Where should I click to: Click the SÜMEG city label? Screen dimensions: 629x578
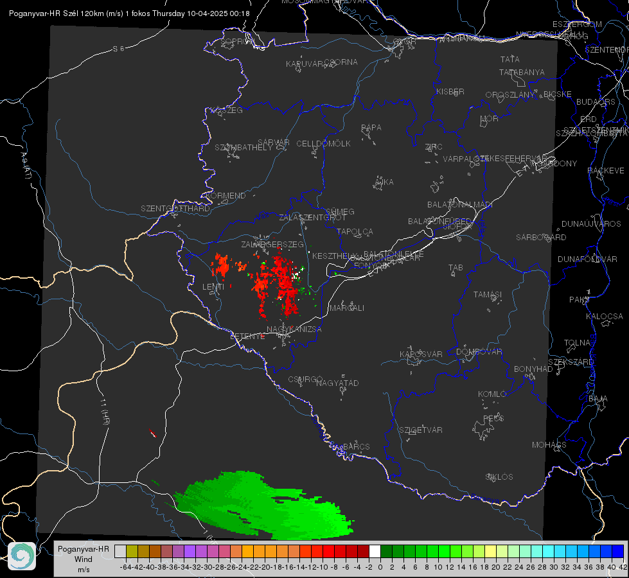(x=340, y=212)
